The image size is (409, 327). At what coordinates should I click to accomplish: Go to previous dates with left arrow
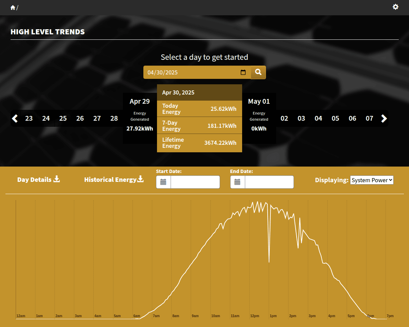(x=15, y=118)
